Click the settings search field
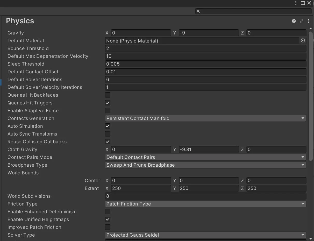The height and width of the screenshot is (241, 314). pos(253,11)
